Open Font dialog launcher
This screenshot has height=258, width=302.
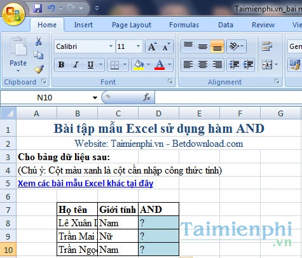pyautogui.click(x=170, y=81)
